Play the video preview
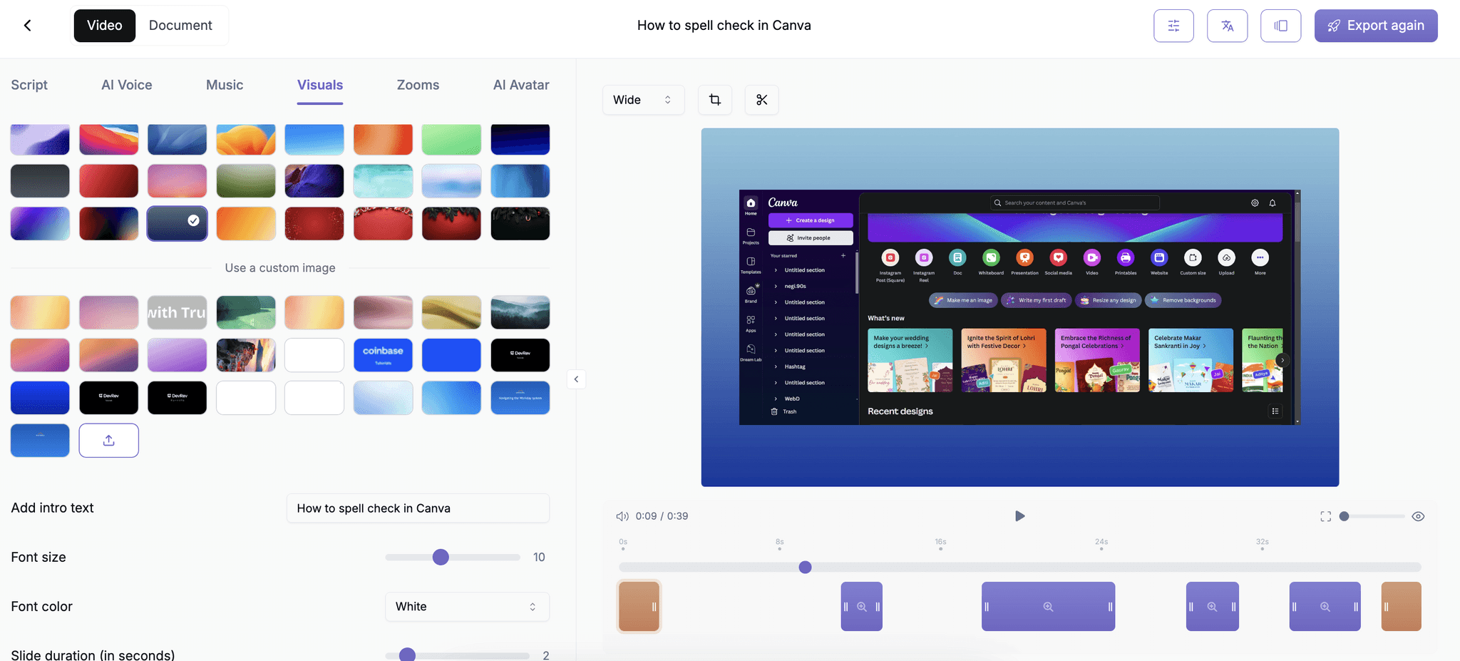The width and height of the screenshot is (1460, 661). click(x=1019, y=516)
